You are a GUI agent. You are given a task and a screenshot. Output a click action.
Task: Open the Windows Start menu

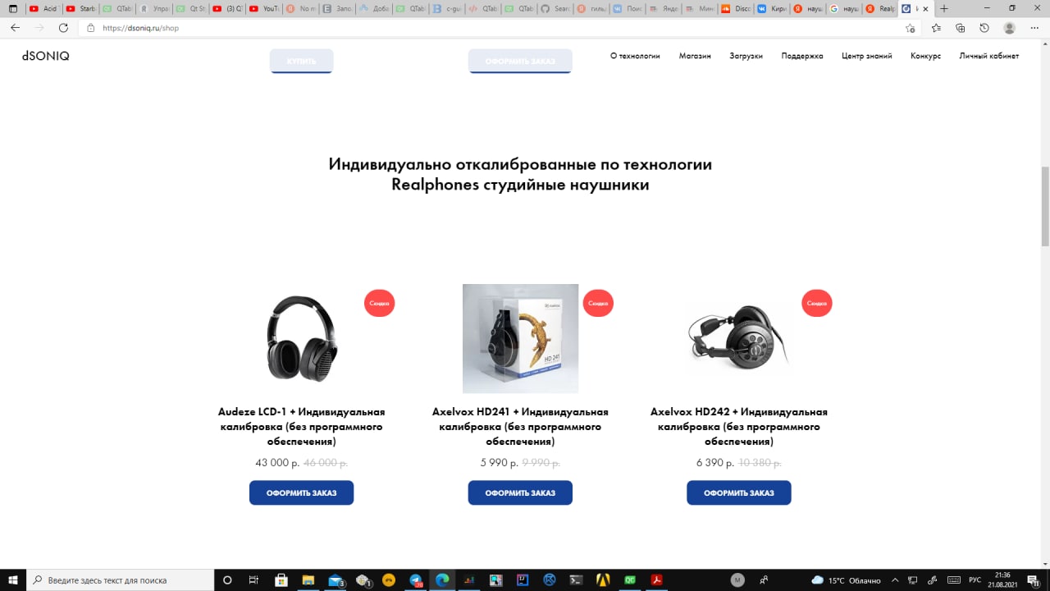tap(13, 580)
